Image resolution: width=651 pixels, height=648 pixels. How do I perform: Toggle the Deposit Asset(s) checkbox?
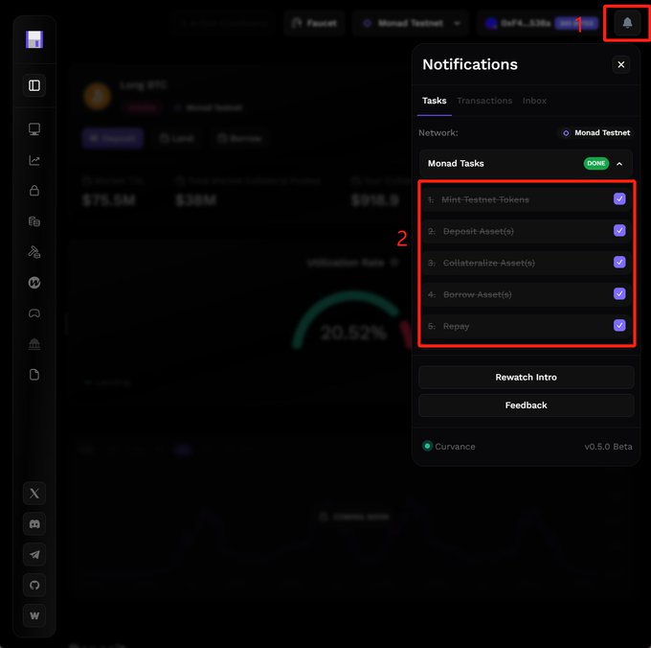click(x=619, y=230)
